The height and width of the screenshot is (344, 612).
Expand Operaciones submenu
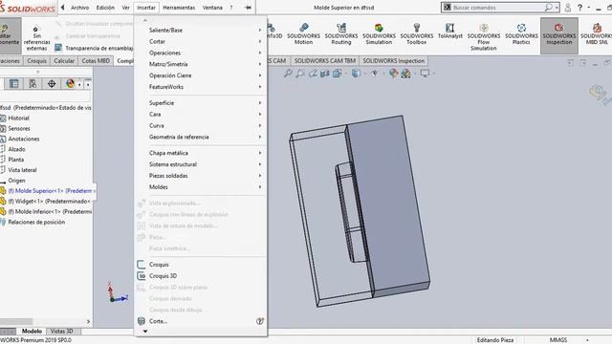coord(201,53)
